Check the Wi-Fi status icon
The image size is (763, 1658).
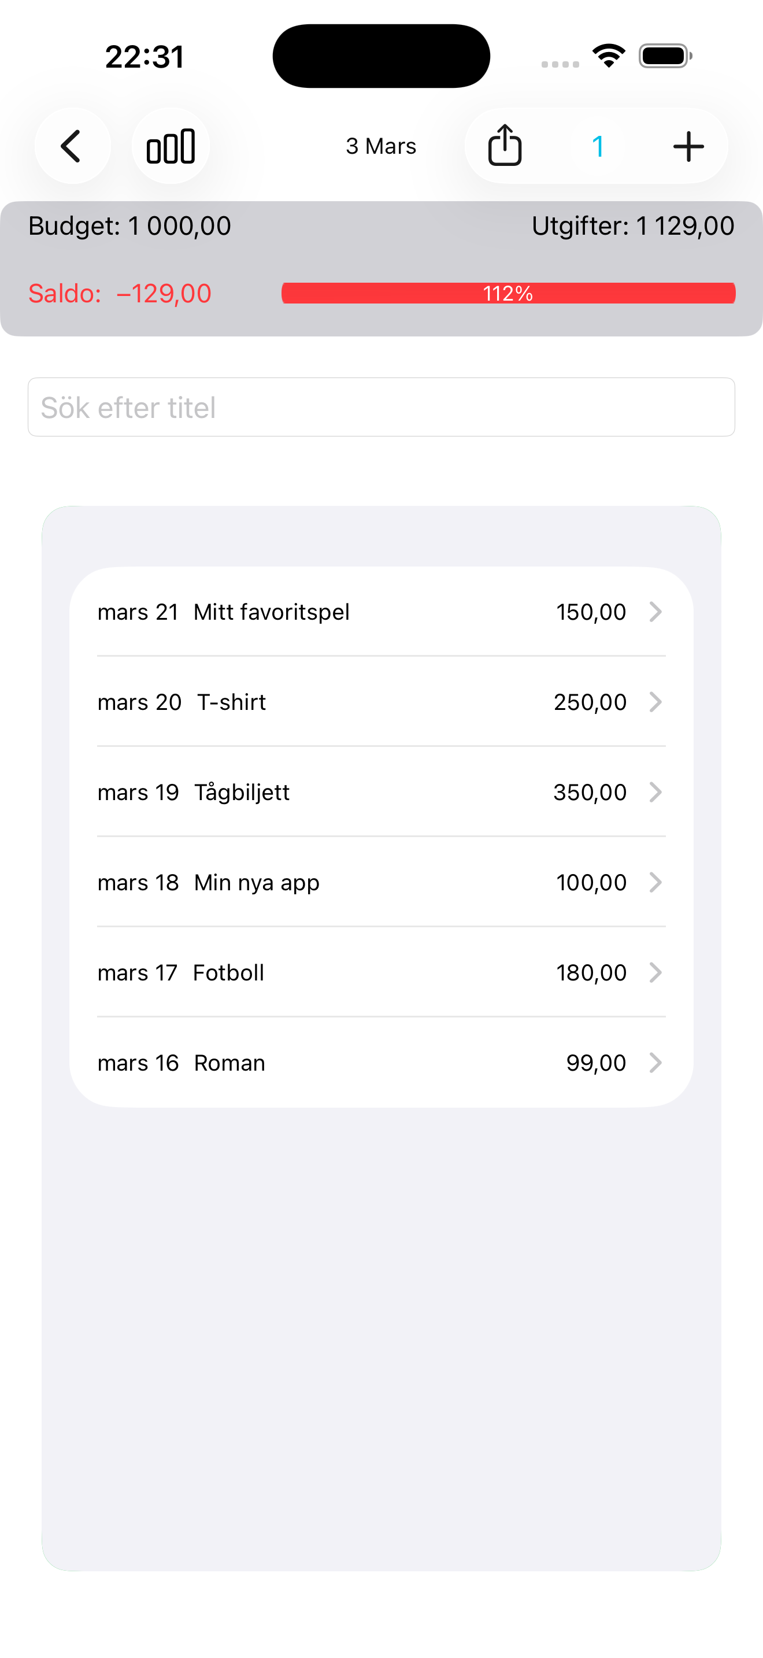point(609,56)
